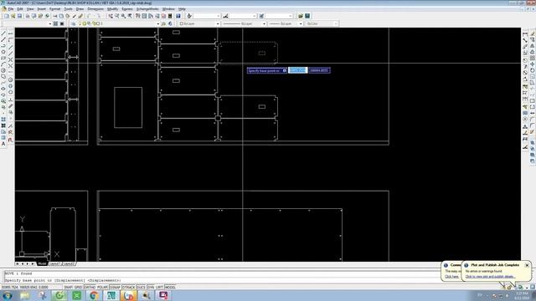Screen dimensions: 536x301
Task: Open the QuickCalc calculator icon
Action: 170,16
